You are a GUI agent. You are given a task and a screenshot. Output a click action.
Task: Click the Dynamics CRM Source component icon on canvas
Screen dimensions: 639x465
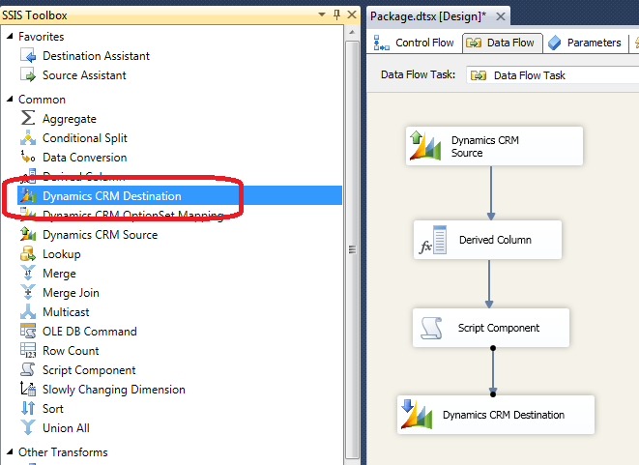coord(425,145)
